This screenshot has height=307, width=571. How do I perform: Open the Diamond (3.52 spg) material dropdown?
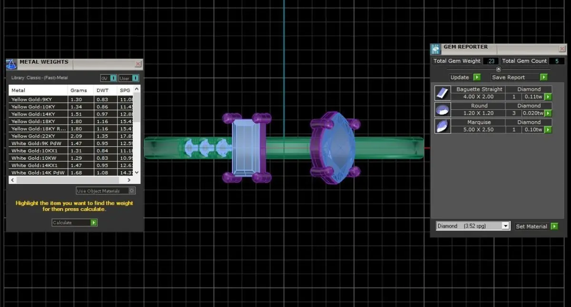[473, 226]
